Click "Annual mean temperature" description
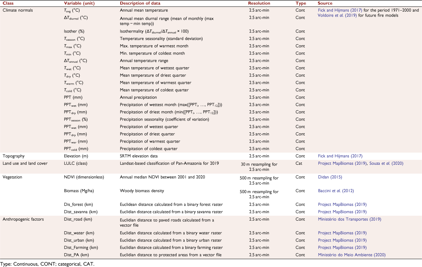Screen dimensions: 422x267 pyautogui.click(x=144, y=10)
